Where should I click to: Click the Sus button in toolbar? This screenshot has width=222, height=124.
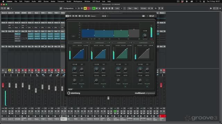[130, 8]
